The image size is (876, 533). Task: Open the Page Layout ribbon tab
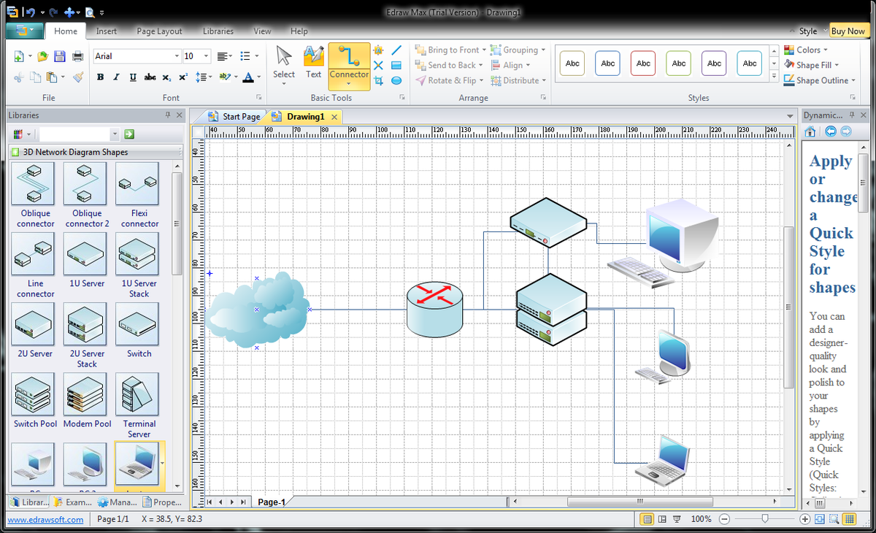coord(159,31)
